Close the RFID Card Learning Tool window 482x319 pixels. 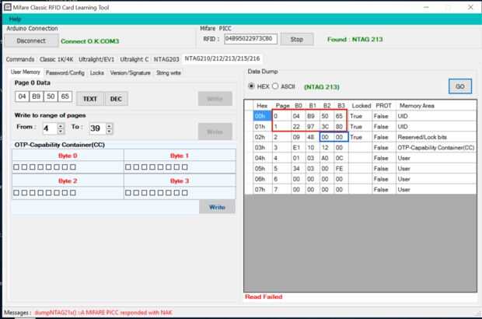[470, 7]
